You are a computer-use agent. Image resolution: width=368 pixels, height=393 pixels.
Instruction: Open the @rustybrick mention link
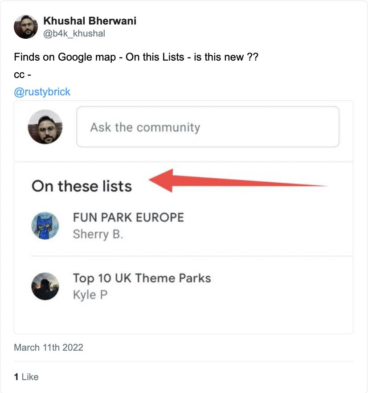click(42, 92)
